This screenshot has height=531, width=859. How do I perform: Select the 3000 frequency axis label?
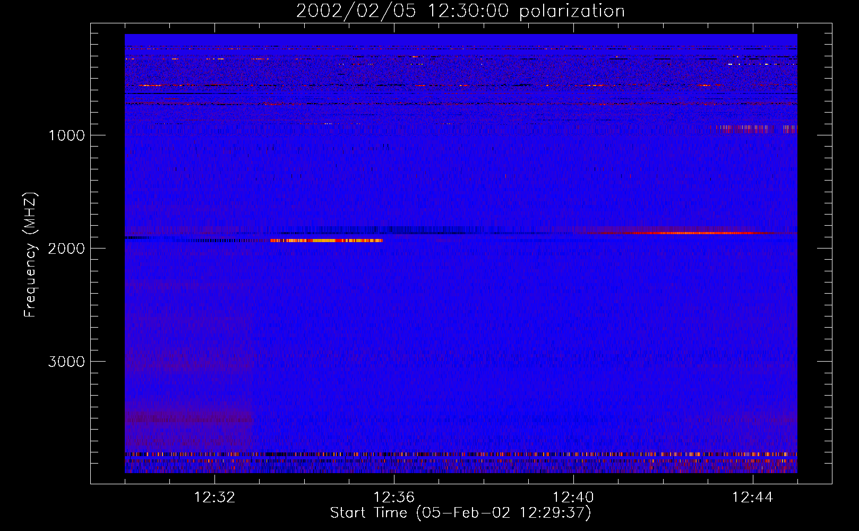pos(66,362)
